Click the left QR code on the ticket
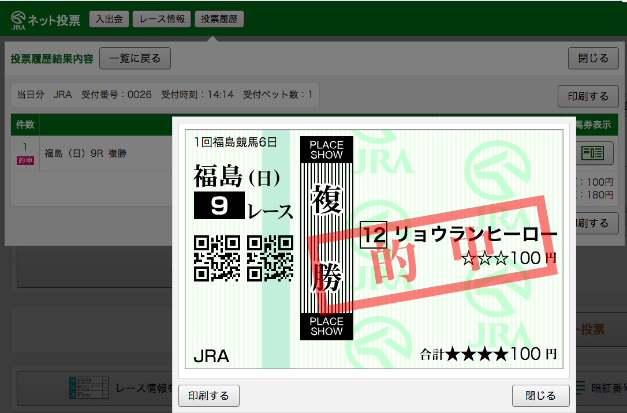The image size is (627, 413). pyautogui.click(x=217, y=258)
